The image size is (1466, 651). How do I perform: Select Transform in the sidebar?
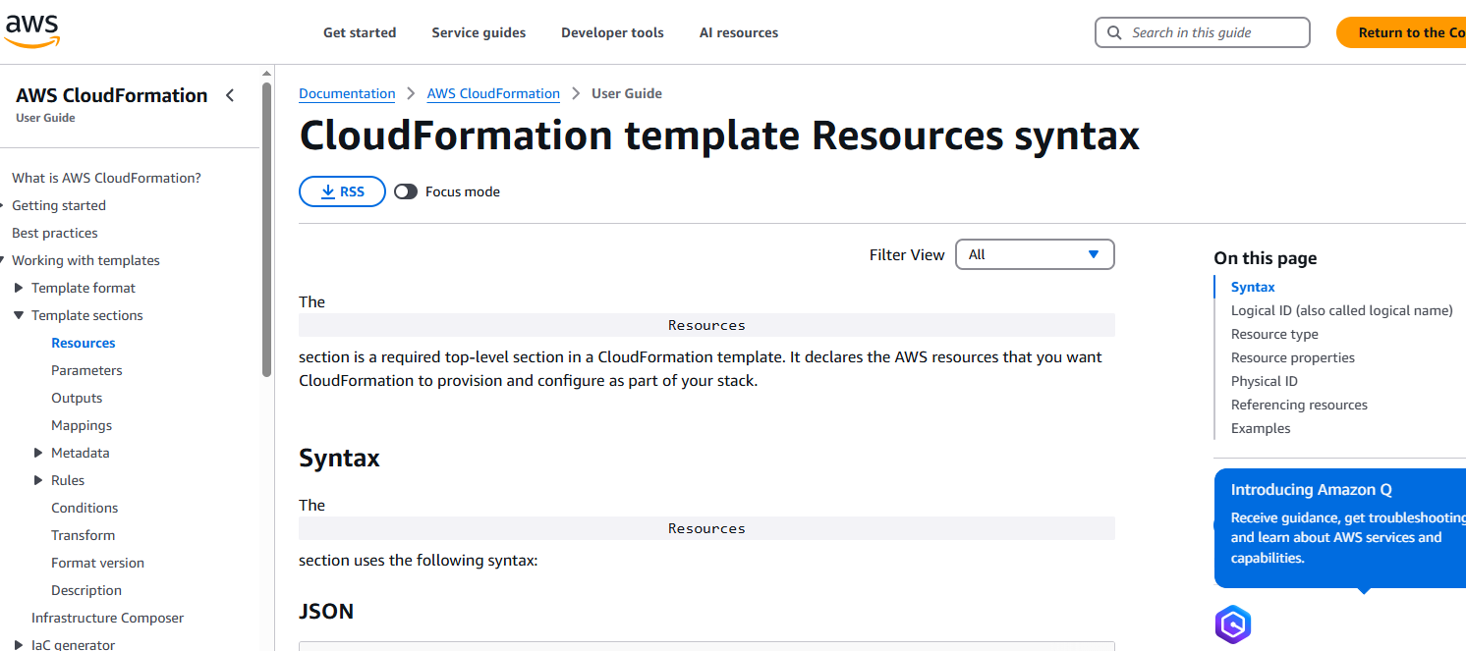(83, 535)
